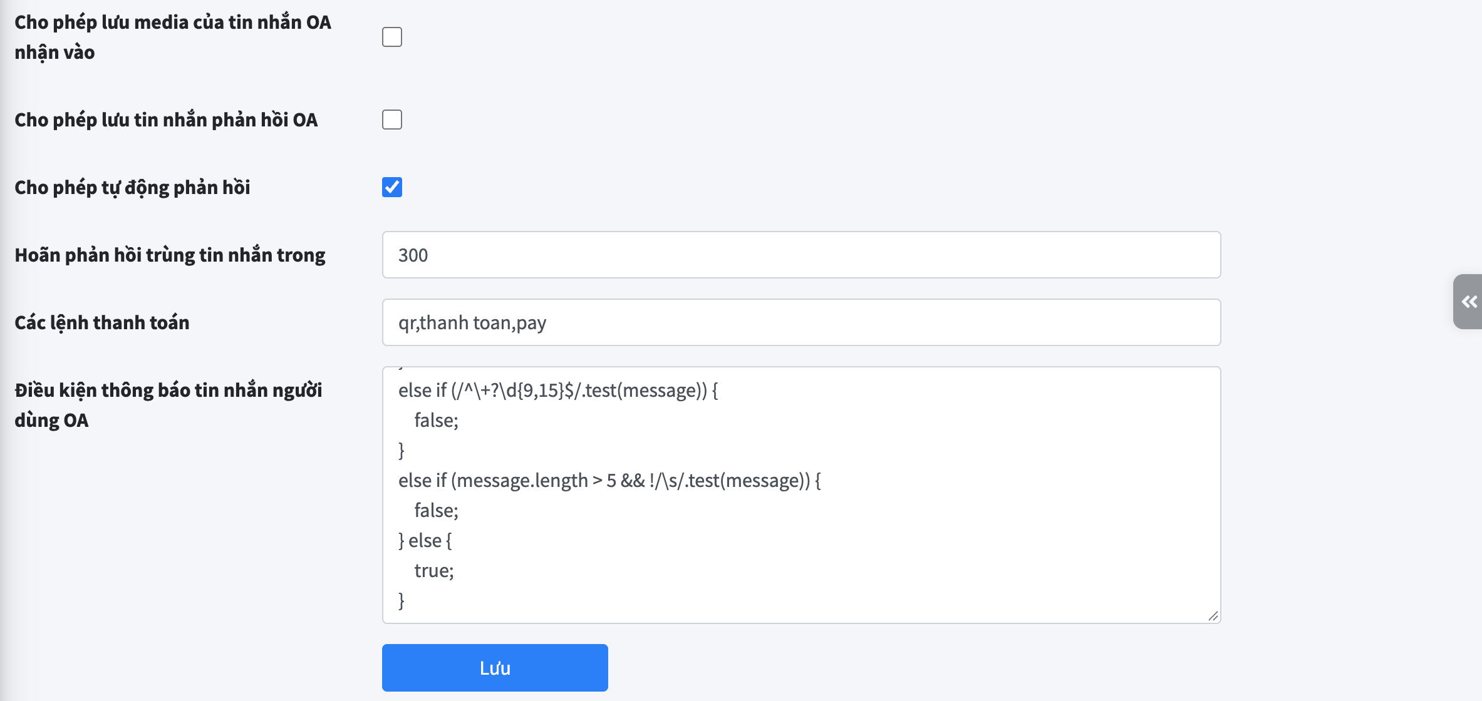Tick 'Cho phép lưu tin nhắn phản hồi OA'

click(x=392, y=120)
